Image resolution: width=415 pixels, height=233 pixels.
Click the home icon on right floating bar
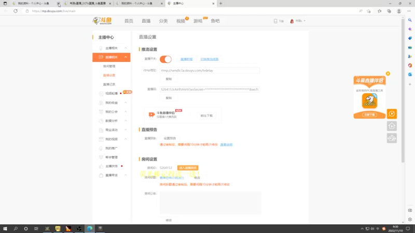[x=392, y=126]
